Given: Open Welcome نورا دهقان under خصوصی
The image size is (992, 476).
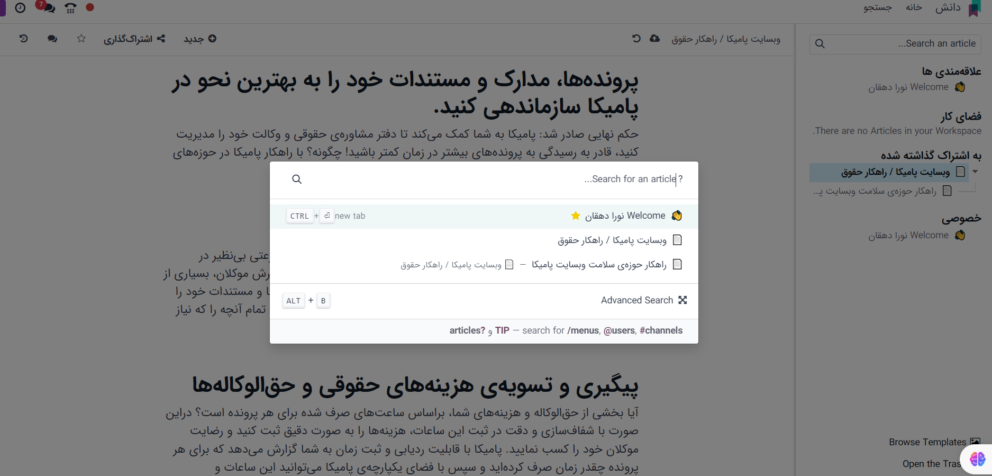Looking at the screenshot, I should (916, 235).
